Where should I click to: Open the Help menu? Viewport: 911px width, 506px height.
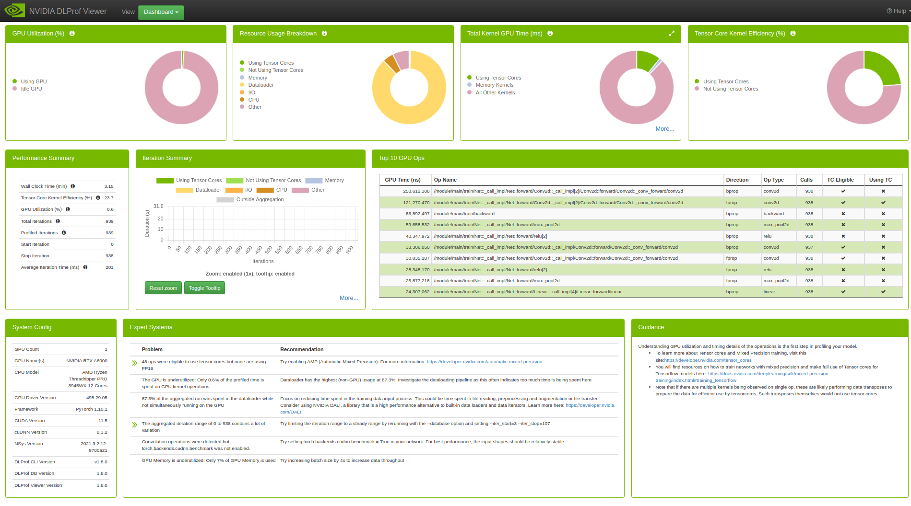pos(898,11)
